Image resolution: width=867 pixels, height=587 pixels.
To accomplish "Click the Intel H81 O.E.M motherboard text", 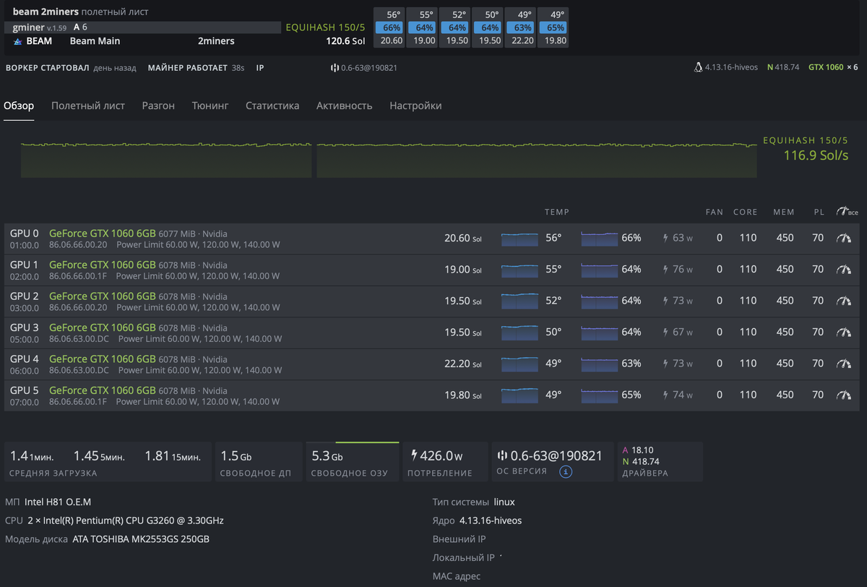I will tap(58, 502).
